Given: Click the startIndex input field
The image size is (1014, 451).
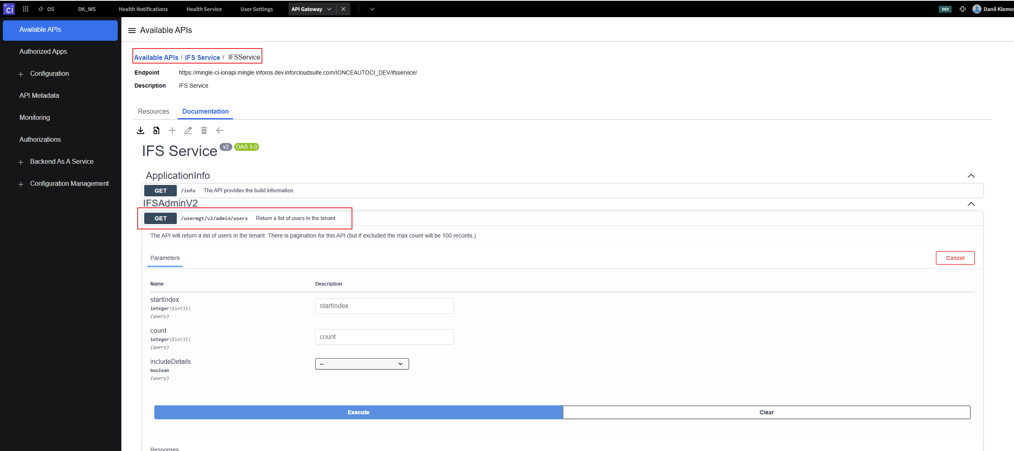Looking at the screenshot, I should click(x=384, y=306).
